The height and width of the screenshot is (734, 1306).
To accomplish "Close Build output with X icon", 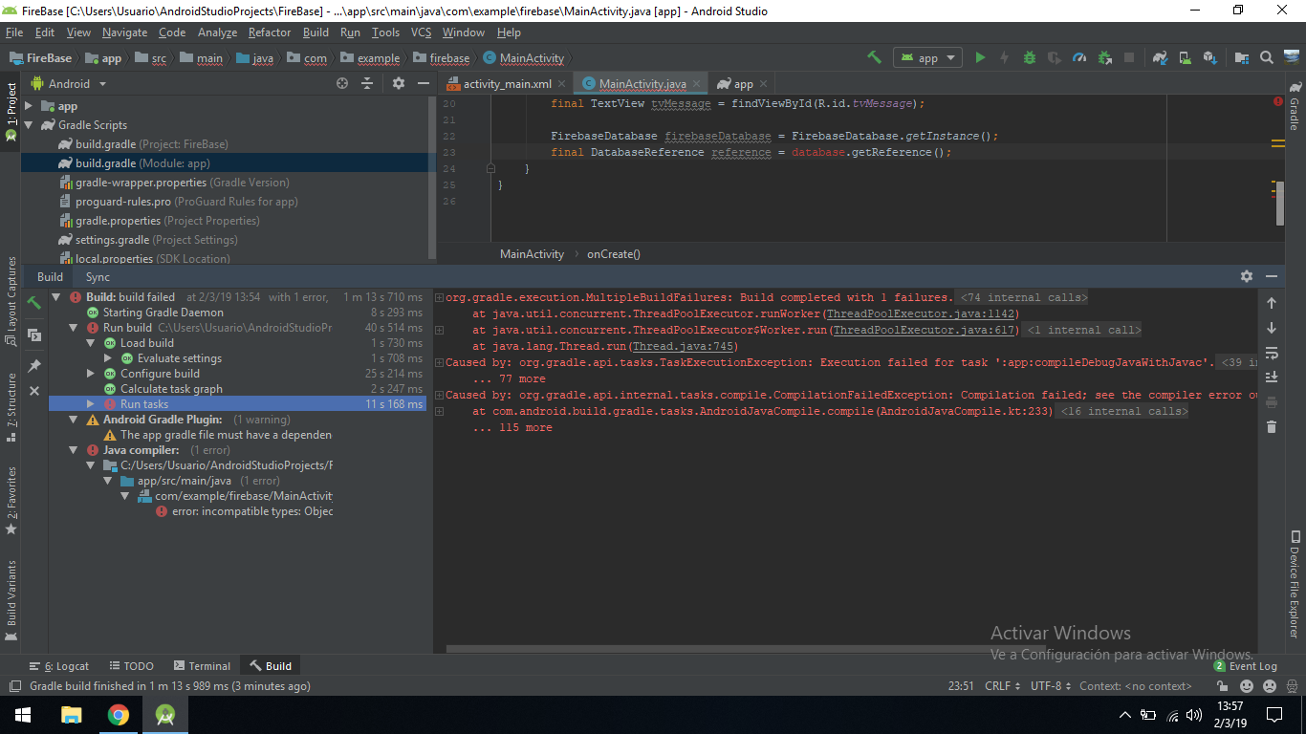I will click(34, 391).
